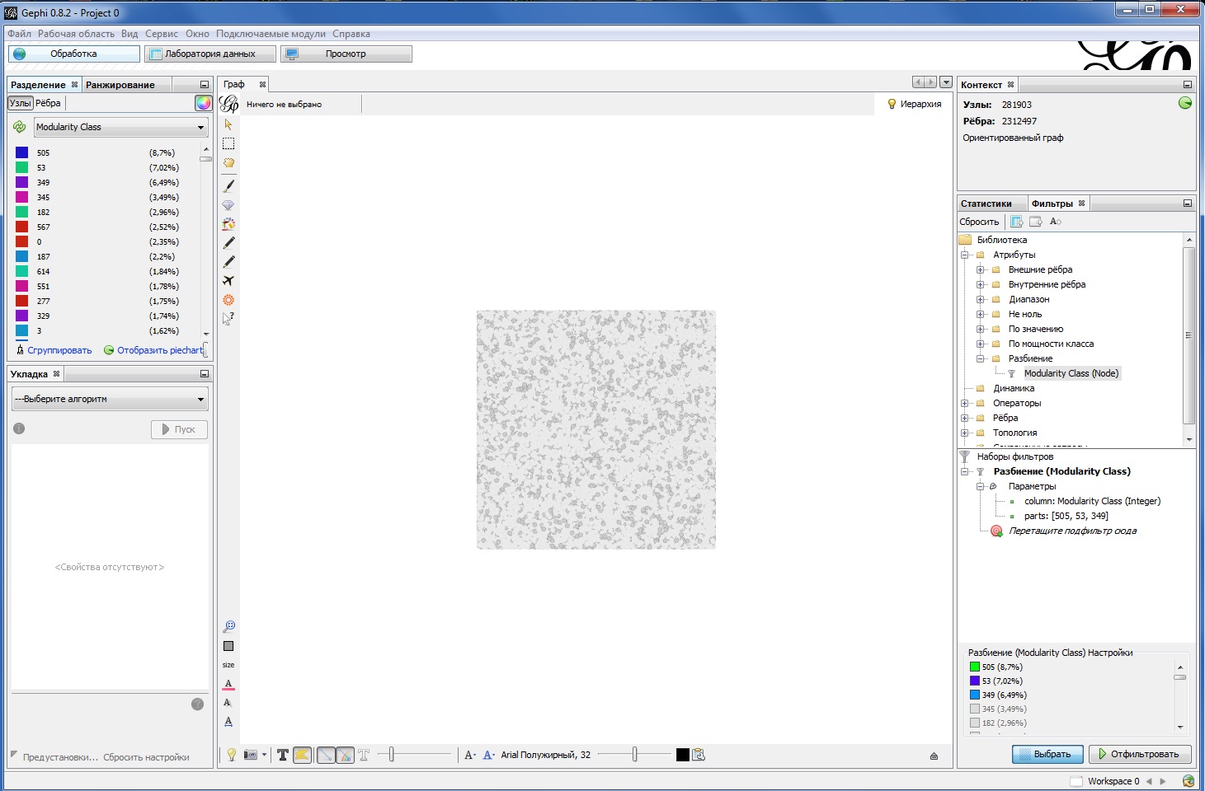This screenshot has height=791, width=1205.
Task: Activate the orange heat map tool
Action: [228, 300]
